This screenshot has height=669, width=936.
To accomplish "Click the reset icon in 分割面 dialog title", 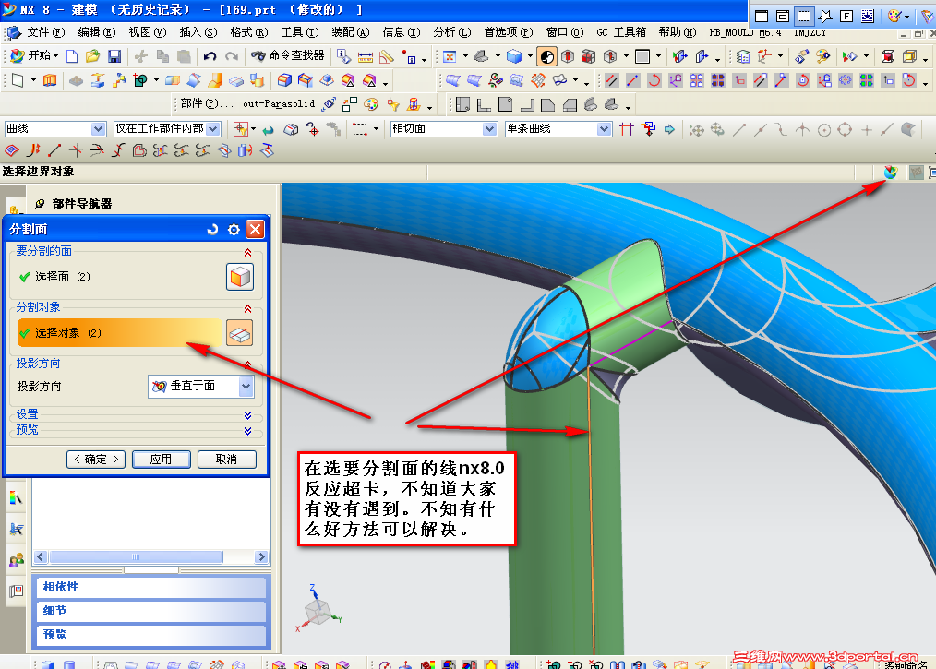I will (212, 229).
